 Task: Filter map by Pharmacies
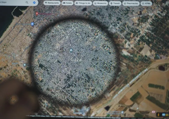point(131,3)
